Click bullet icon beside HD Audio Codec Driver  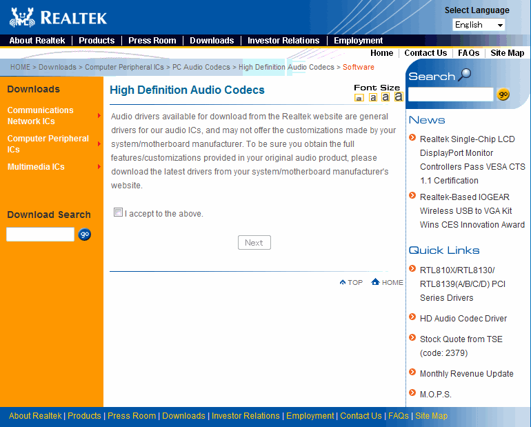(x=412, y=317)
